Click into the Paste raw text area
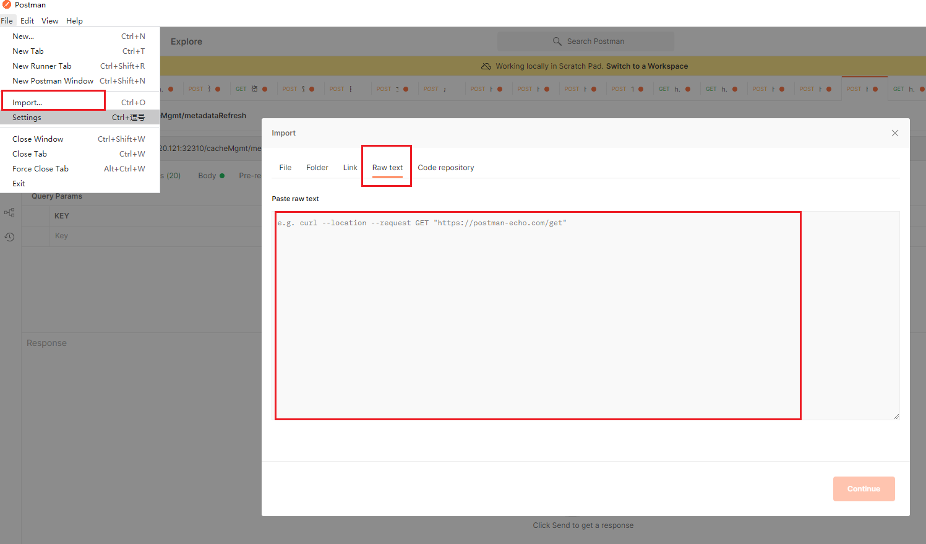 coord(586,316)
